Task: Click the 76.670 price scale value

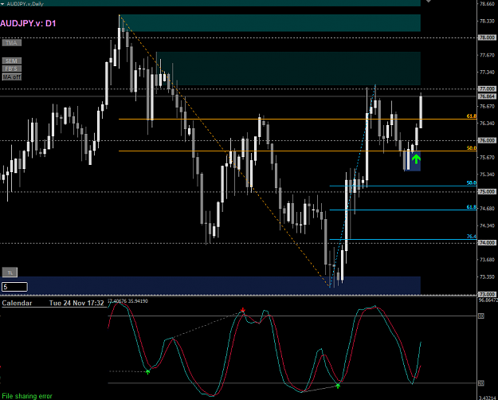Action: [487, 107]
